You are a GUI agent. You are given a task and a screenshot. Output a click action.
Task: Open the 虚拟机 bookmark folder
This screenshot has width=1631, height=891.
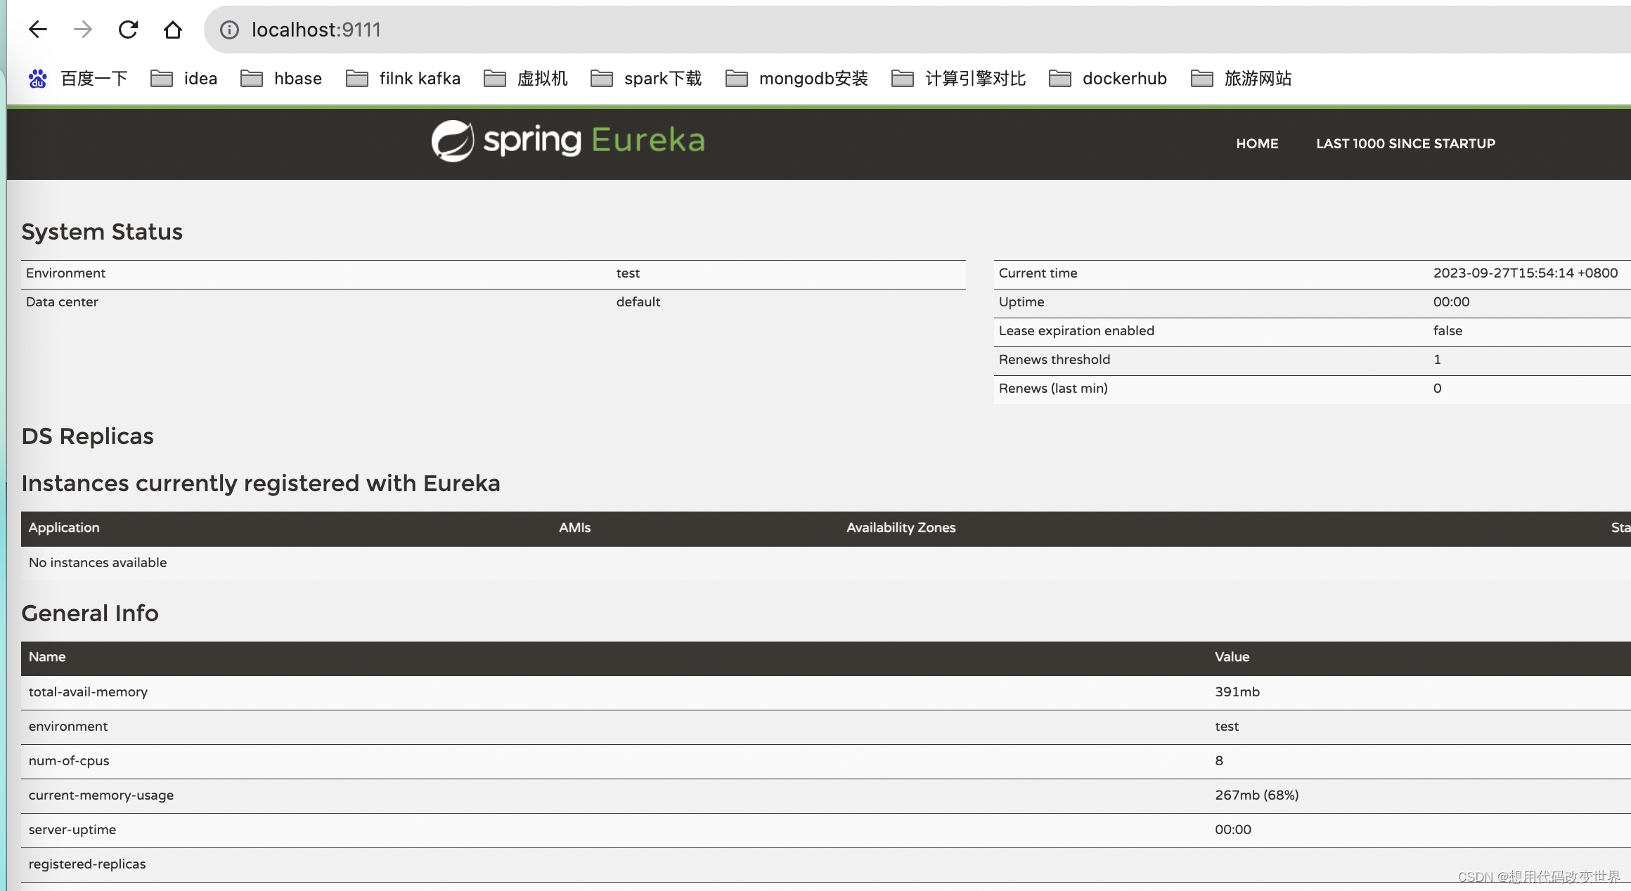(x=525, y=78)
